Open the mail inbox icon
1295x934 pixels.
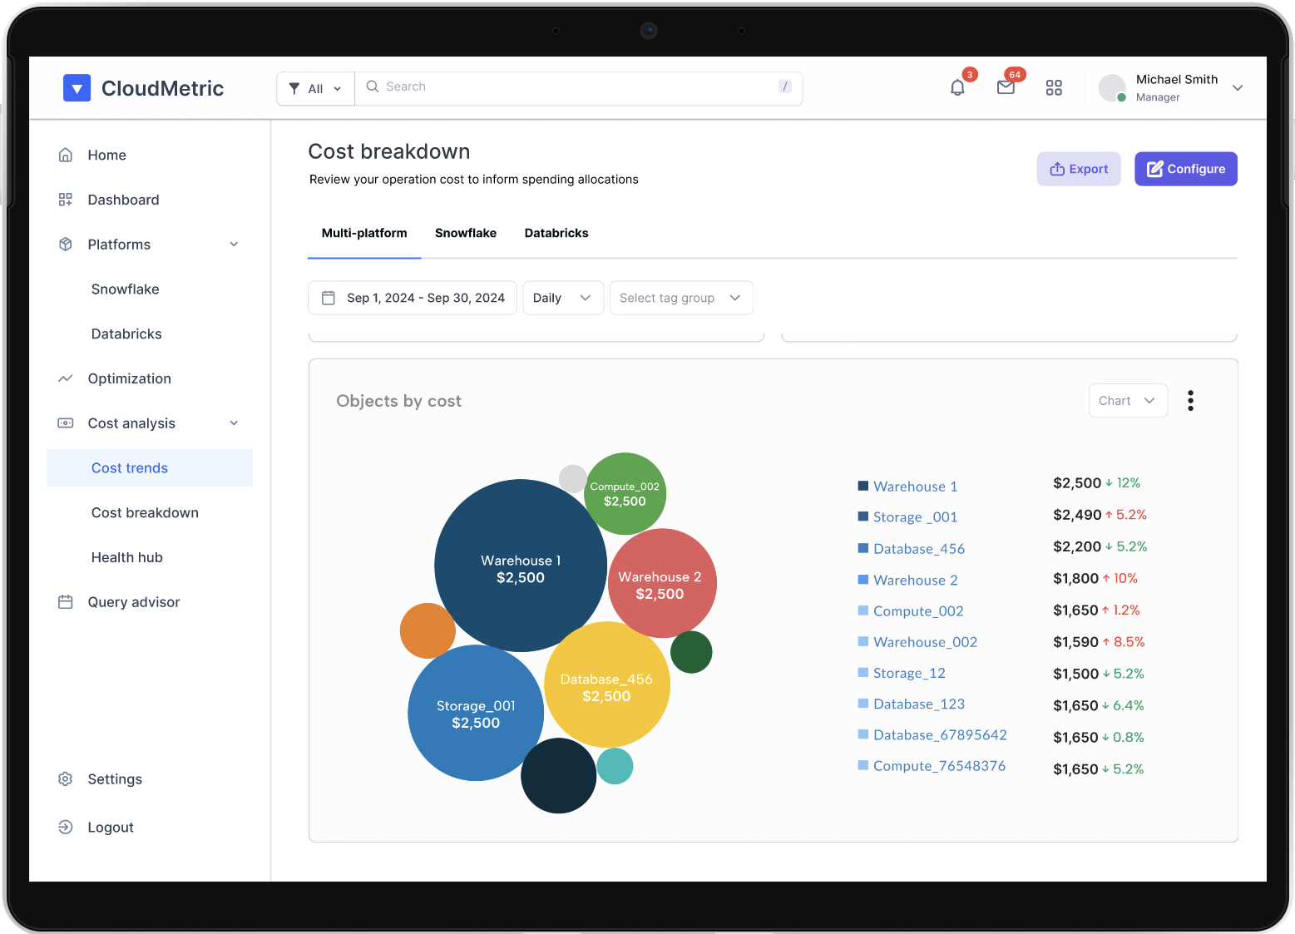click(x=1006, y=88)
